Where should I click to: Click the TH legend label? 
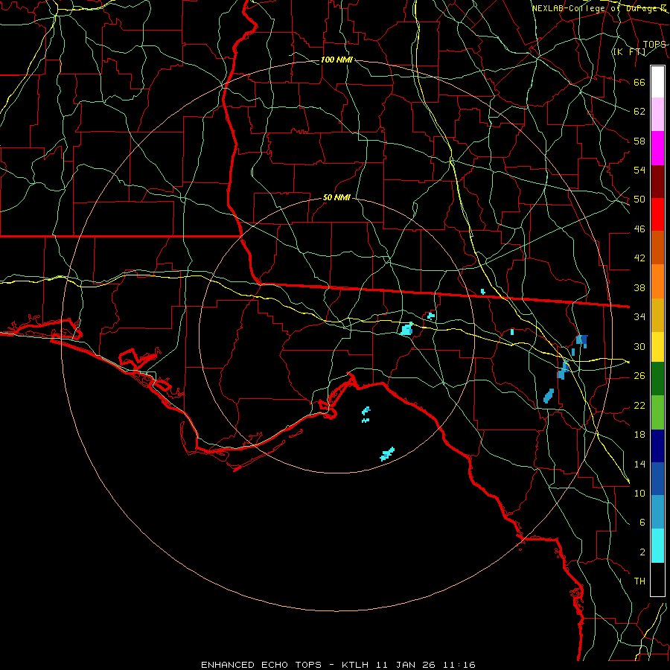click(639, 581)
